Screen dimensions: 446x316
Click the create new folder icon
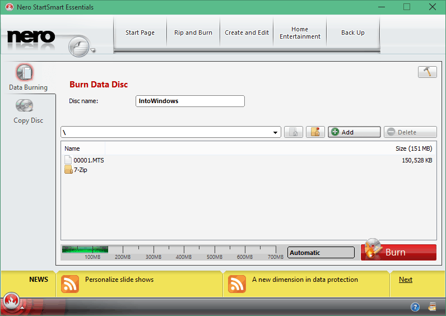pyautogui.click(x=315, y=132)
